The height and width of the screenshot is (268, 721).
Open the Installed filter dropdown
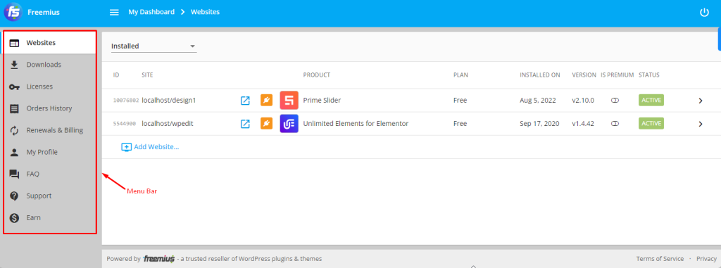pyautogui.click(x=154, y=46)
